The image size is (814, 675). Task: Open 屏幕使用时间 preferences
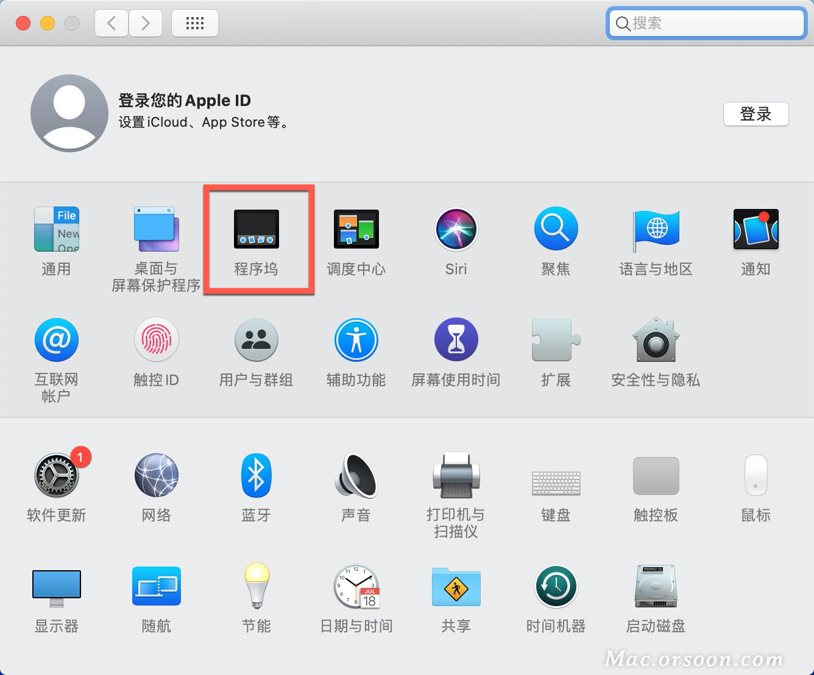tap(456, 339)
